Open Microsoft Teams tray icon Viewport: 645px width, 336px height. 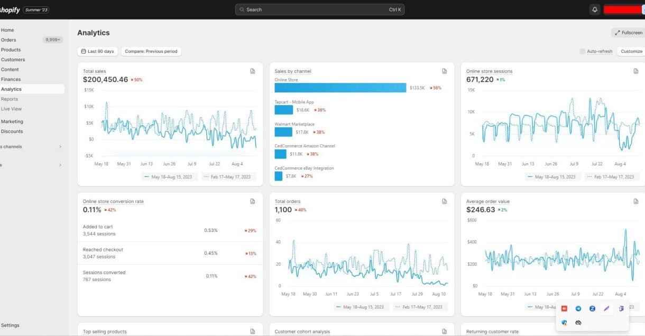tap(621, 309)
